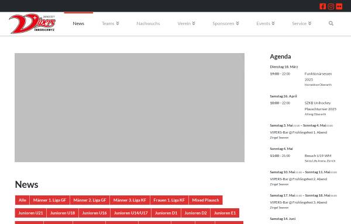Filter news by Junioren D1
This screenshot has height=224, width=351.
click(x=166, y=213)
